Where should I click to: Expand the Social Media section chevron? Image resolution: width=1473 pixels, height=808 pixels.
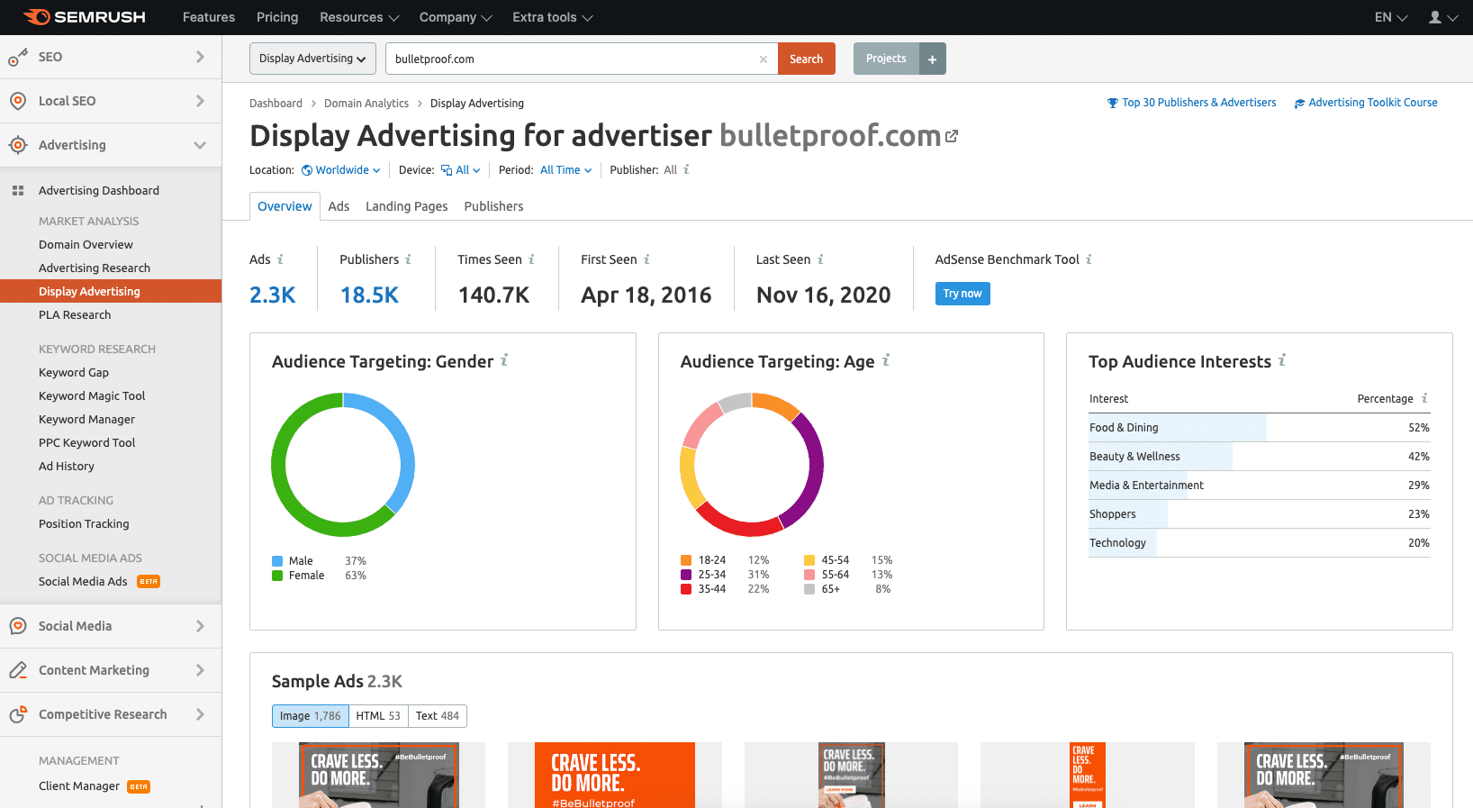click(x=200, y=626)
